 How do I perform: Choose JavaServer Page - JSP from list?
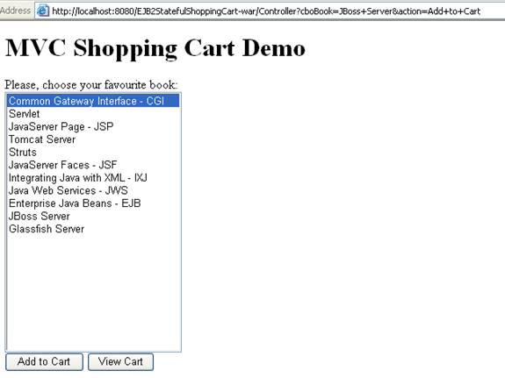click(93, 126)
